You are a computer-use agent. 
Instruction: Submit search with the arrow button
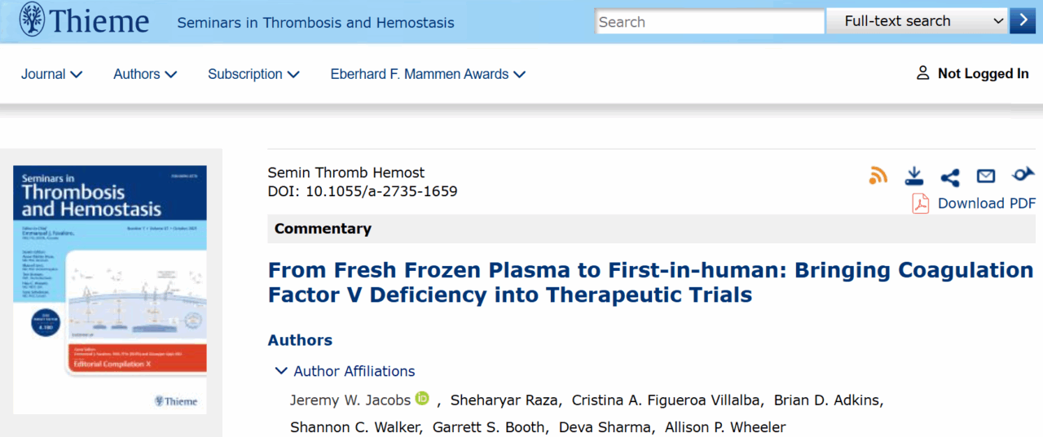[1023, 21]
